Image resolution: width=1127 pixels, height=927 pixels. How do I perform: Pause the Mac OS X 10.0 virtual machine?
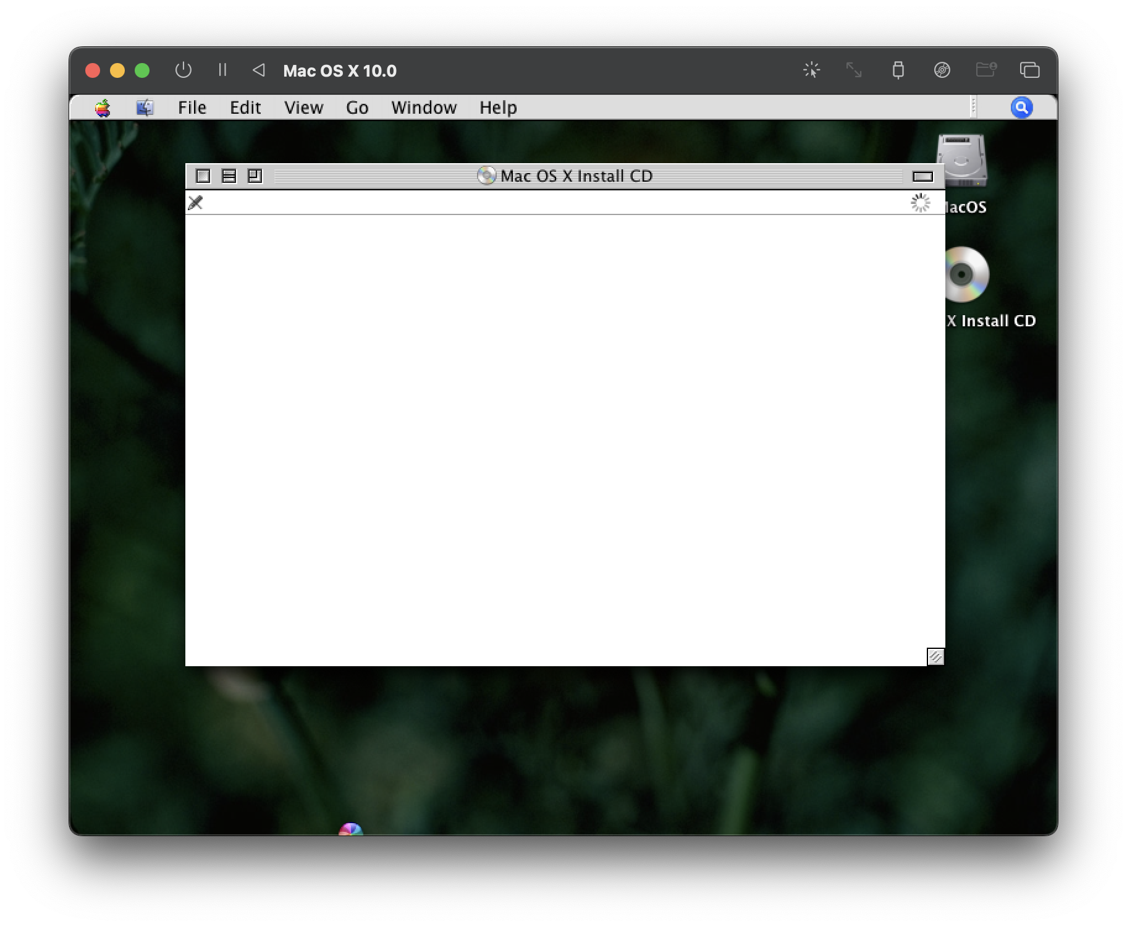222,70
